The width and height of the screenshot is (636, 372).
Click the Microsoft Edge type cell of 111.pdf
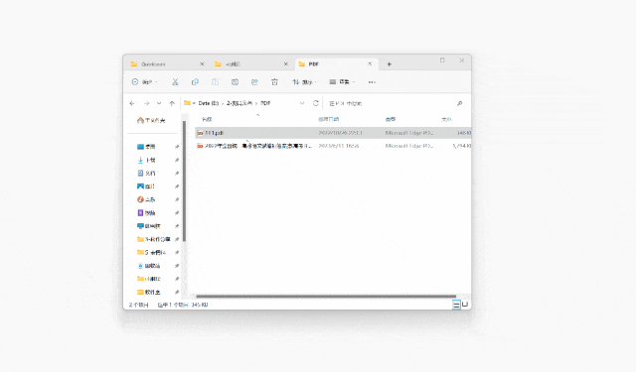pyautogui.click(x=409, y=133)
